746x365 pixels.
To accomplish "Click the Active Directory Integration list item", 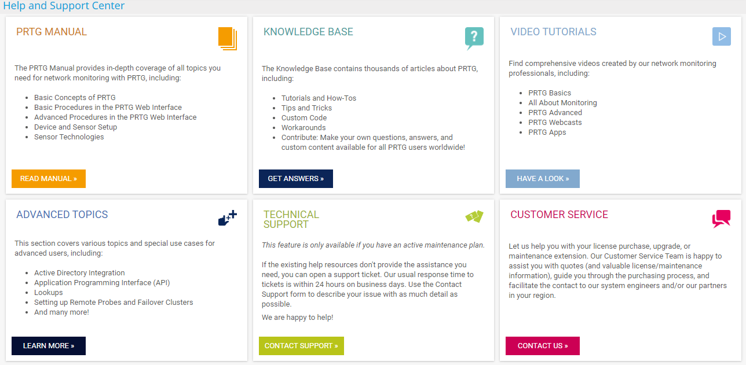I will [x=79, y=273].
